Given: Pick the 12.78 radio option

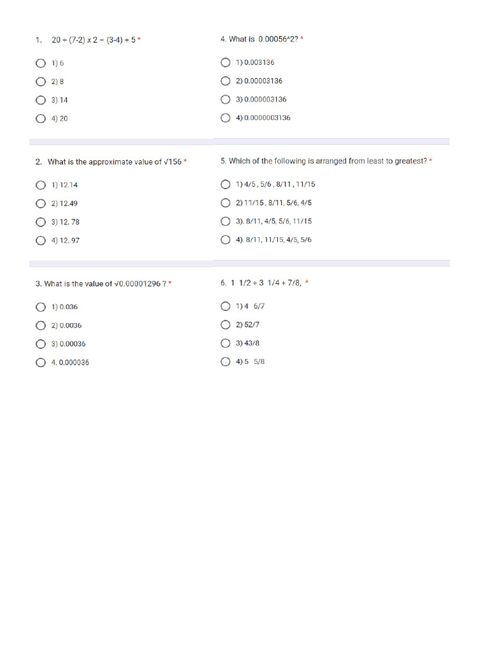Looking at the screenshot, I should pos(41,222).
